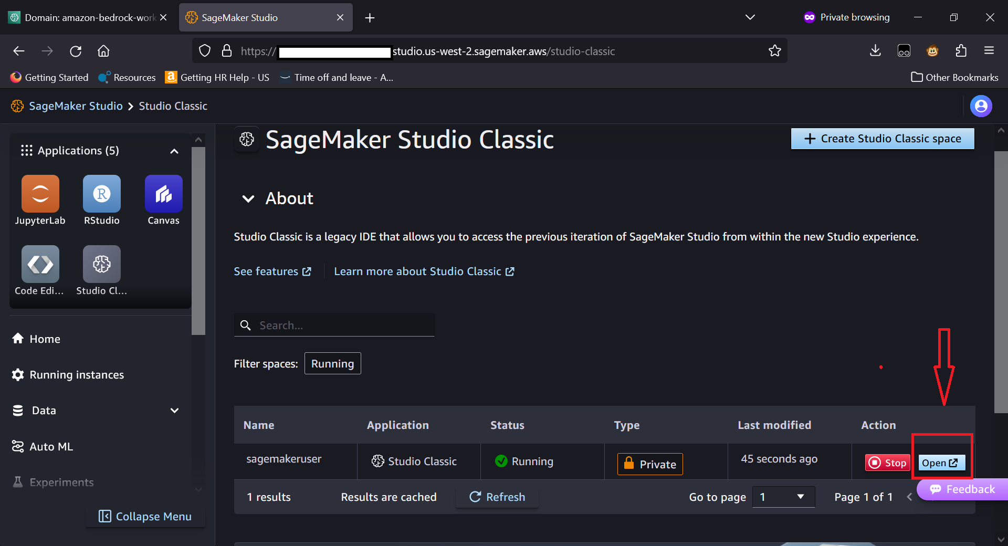Click the 45 seconds ago cell

pyautogui.click(x=779, y=459)
